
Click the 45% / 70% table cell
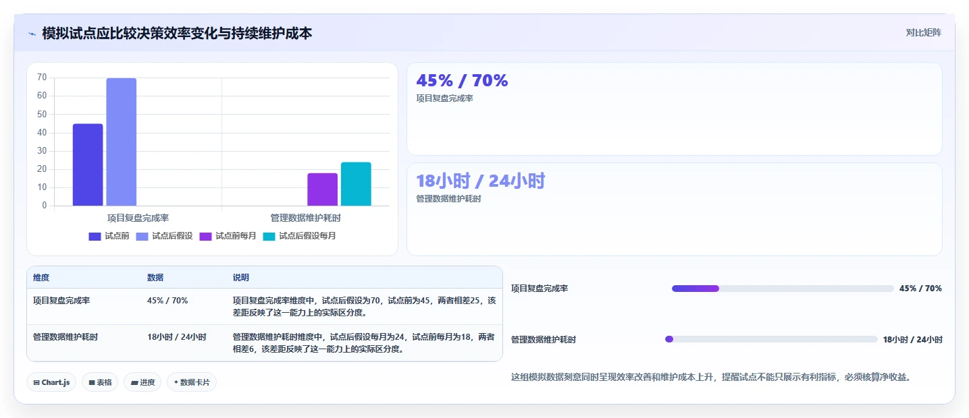pyautogui.click(x=167, y=301)
